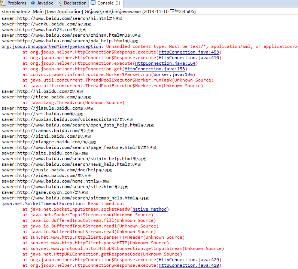Click the Declaration tab icon
This screenshot has height=269, width=298.
pos(59,3)
